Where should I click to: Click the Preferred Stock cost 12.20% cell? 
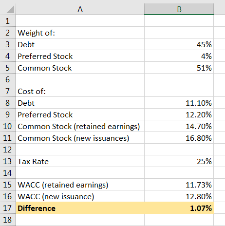pyautogui.click(x=179, y=114)
